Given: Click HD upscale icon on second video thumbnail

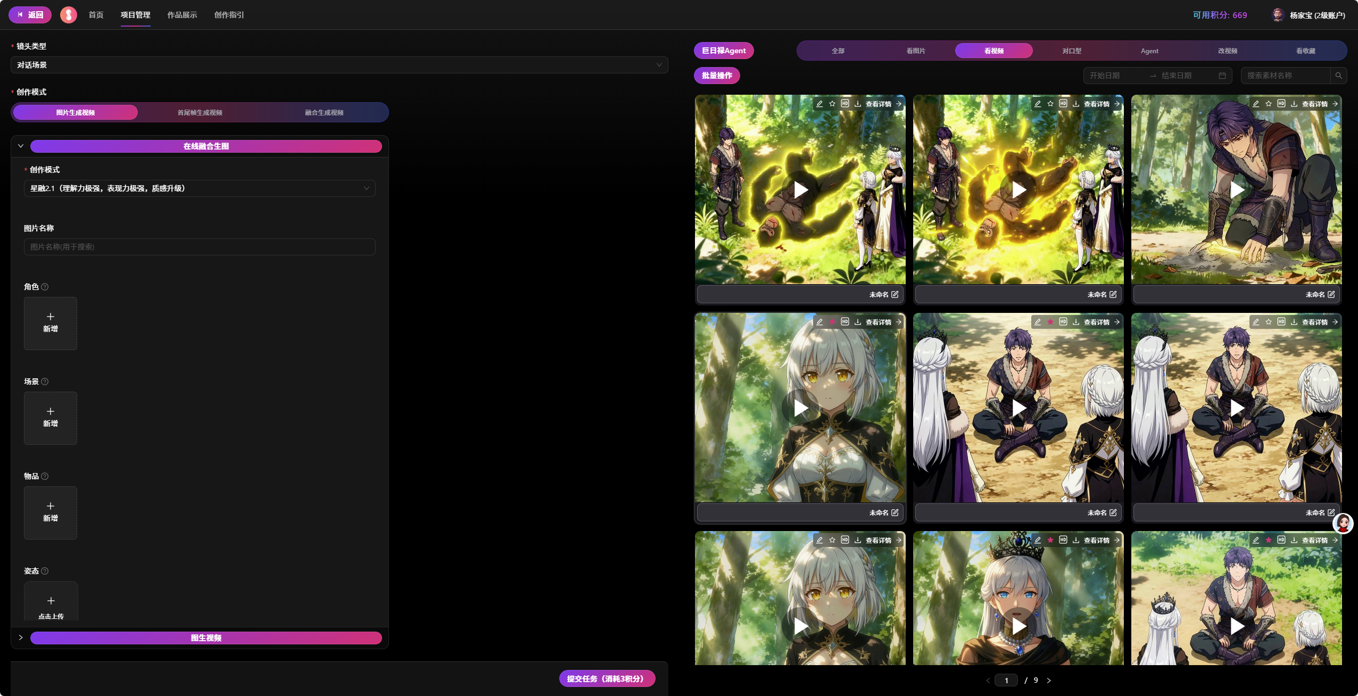Looking at the screenshot, I should (x=1063, y=104).
